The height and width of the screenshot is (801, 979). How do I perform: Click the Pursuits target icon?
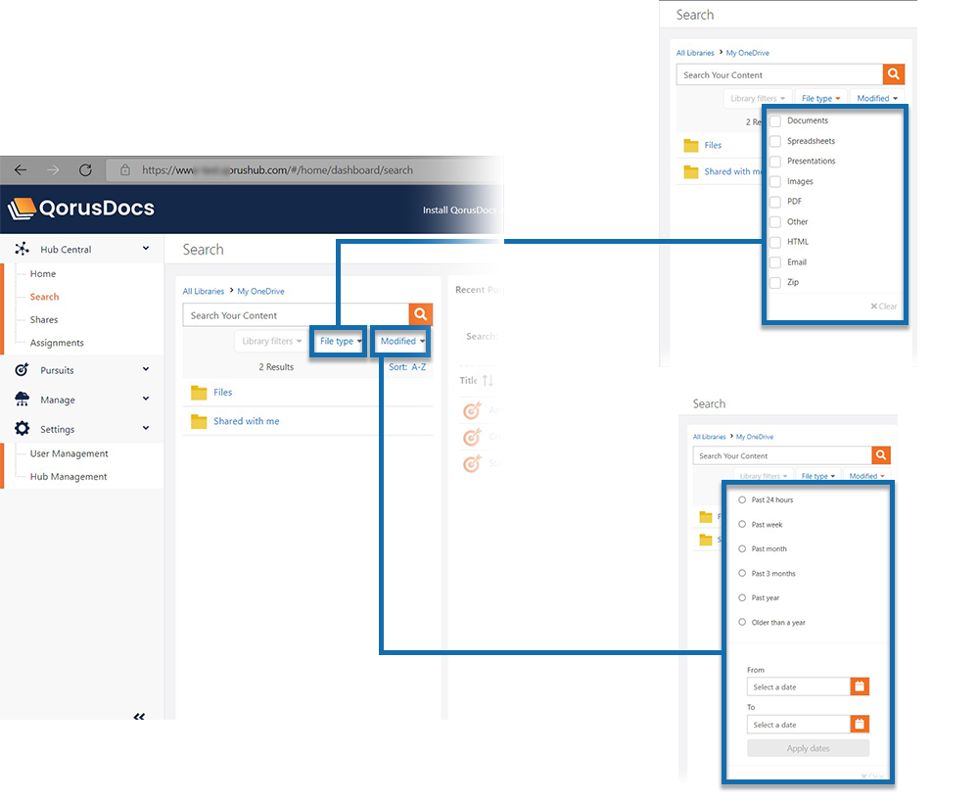click(22, 369)
